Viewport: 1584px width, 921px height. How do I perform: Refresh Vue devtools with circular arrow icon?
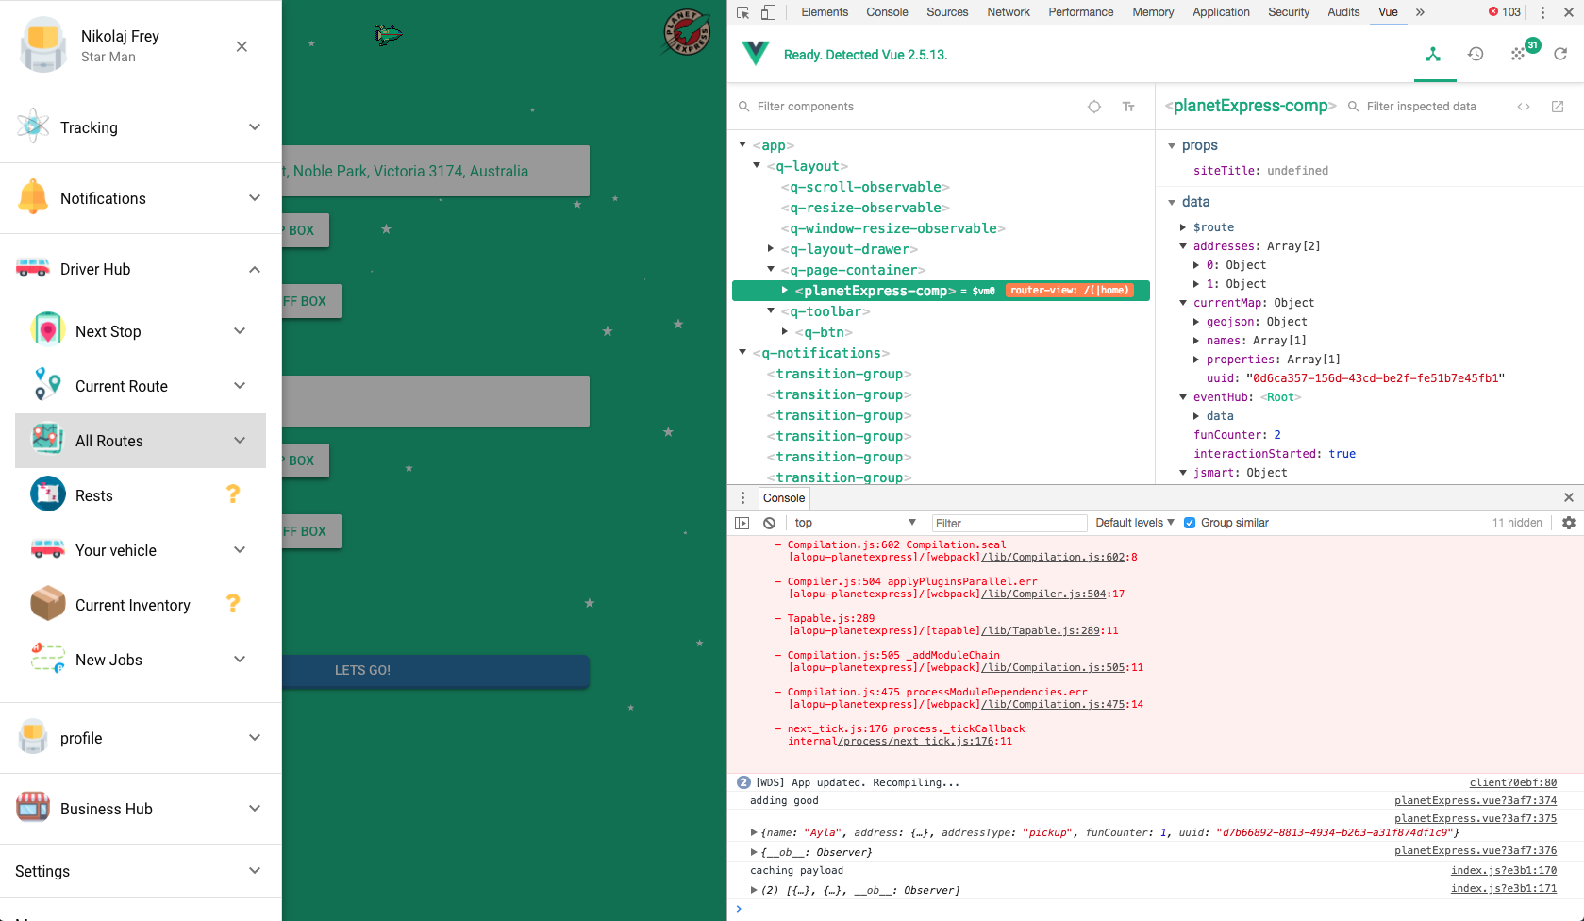(x=1560, y=55)
